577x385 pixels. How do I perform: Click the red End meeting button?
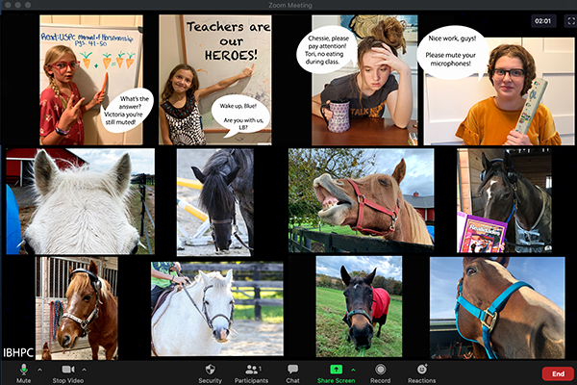[x=558, y=373]
